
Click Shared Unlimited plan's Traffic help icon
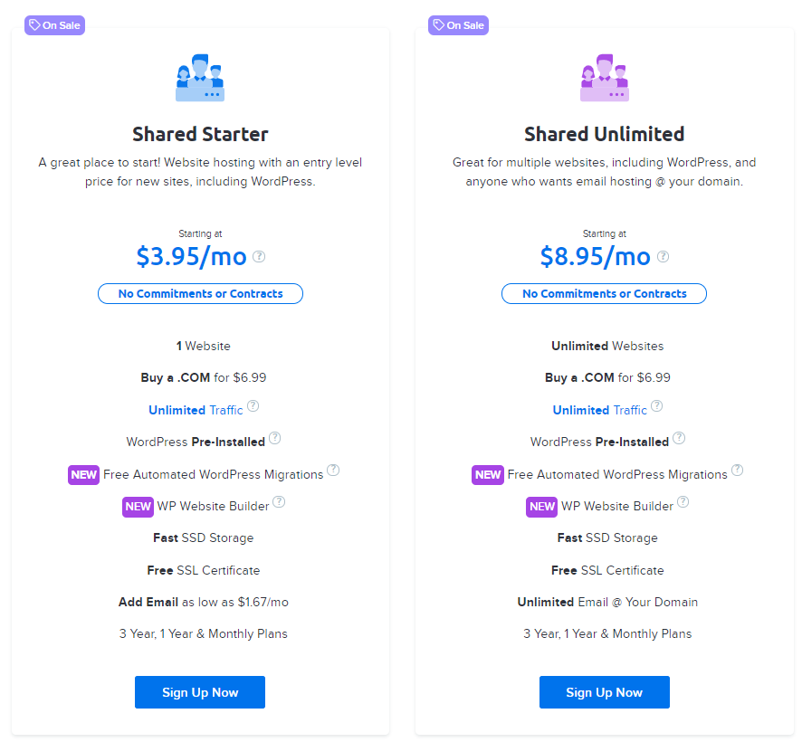657,406
